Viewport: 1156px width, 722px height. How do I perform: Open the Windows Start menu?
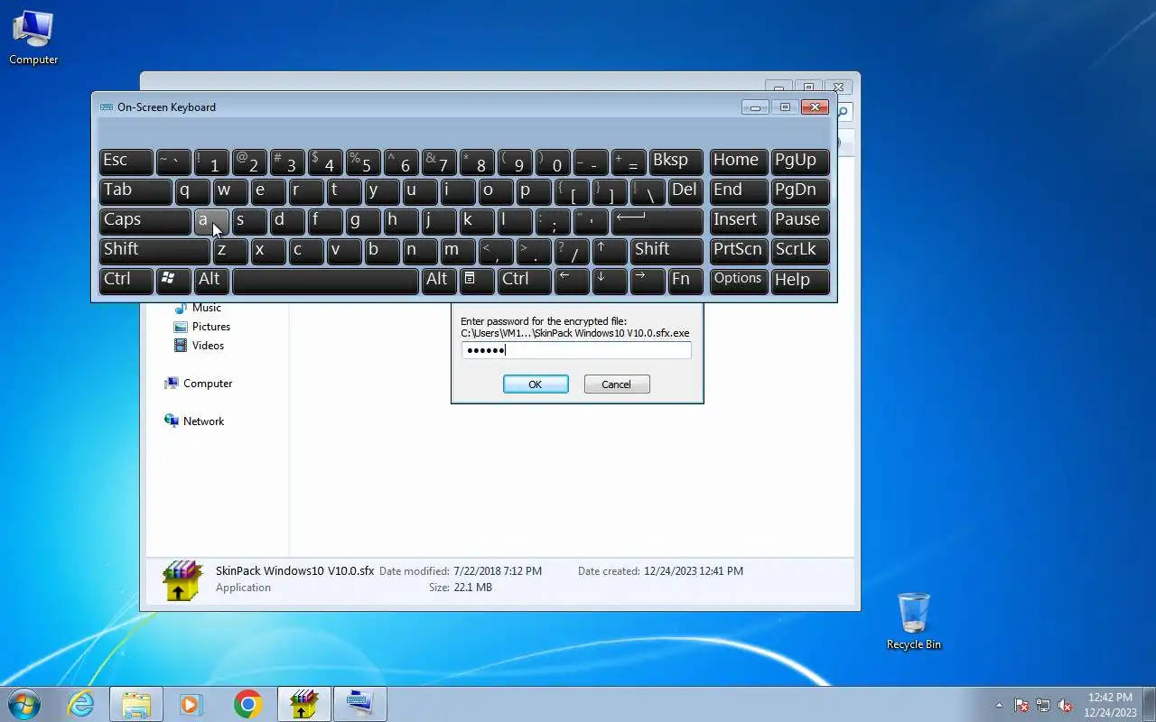(23, 704)
